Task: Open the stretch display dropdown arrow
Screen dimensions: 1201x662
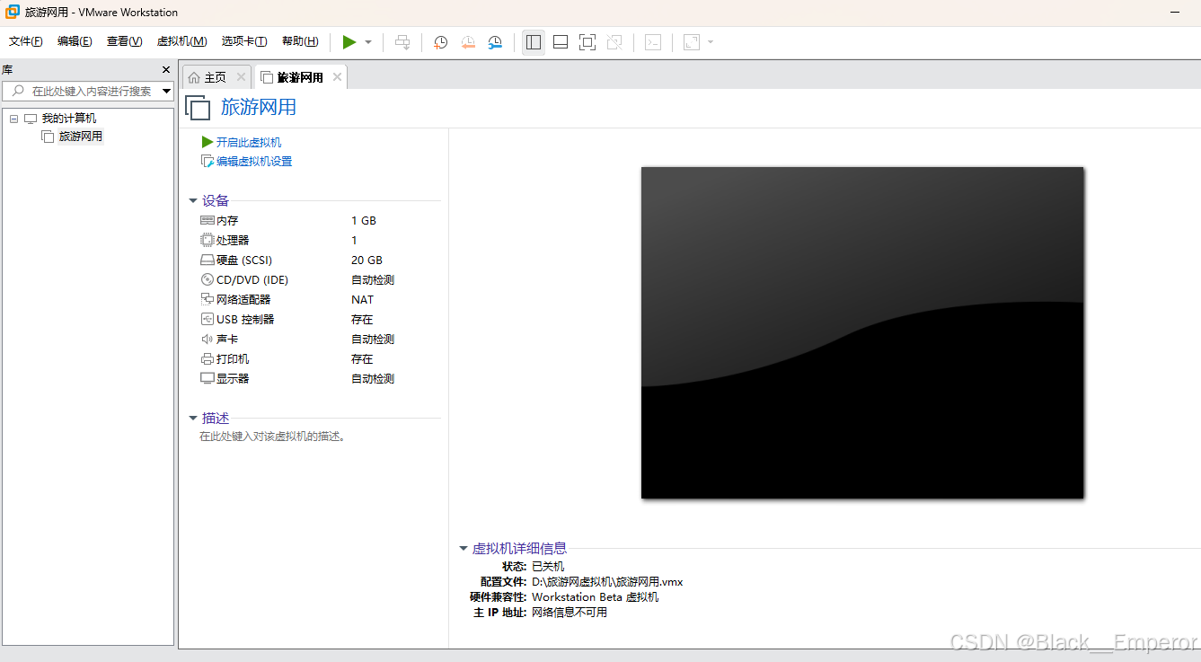Action: [711, 42]
